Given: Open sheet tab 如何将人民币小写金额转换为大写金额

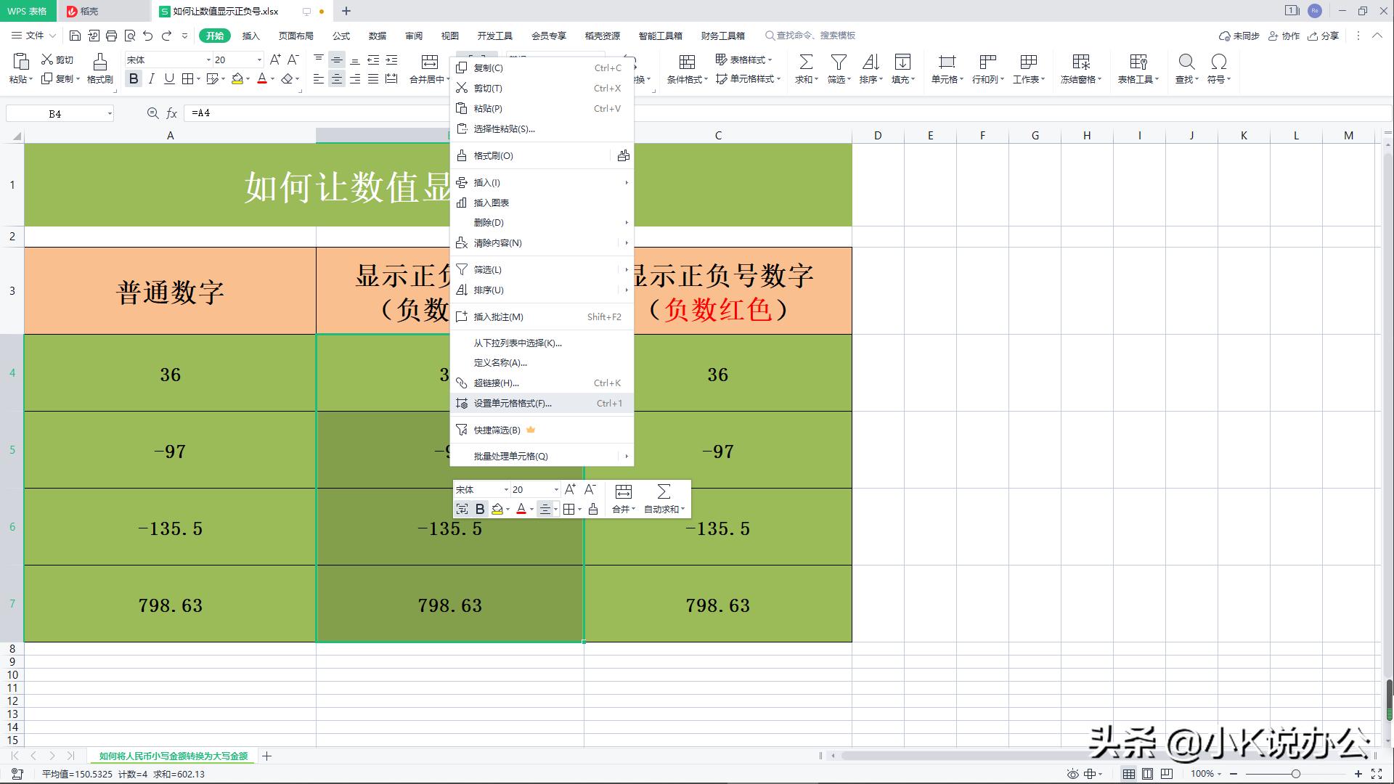Looking at the screenshot, I should (174, 756).
